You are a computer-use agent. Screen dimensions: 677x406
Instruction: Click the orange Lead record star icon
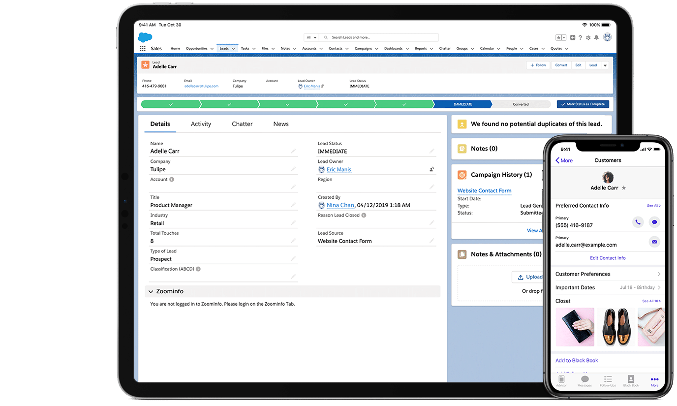coord(145,64)
